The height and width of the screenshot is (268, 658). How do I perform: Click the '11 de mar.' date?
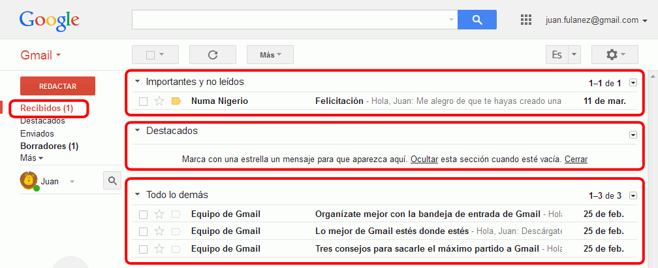click(604, 101)
